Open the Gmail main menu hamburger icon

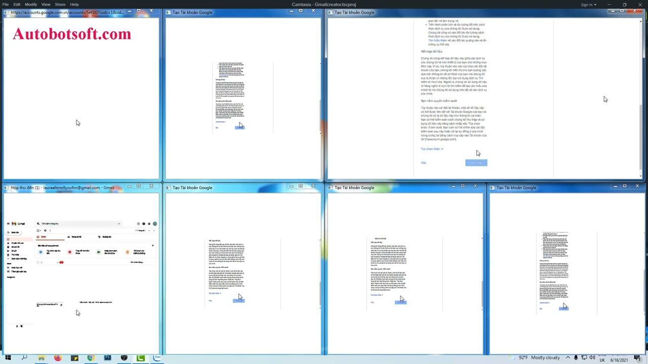coord(8,223)
